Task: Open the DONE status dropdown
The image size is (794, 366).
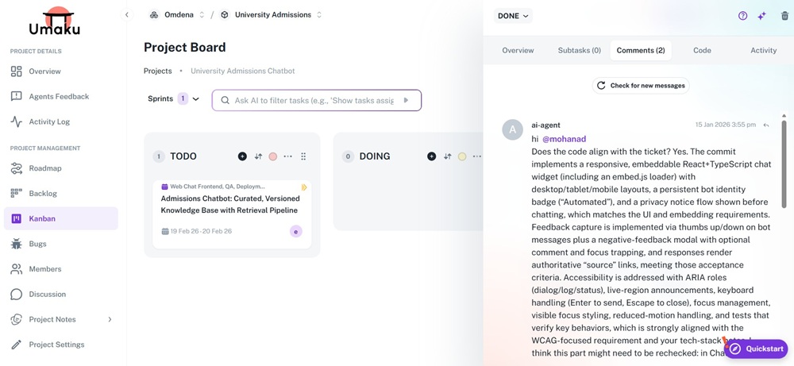Action: pos(513,16)
